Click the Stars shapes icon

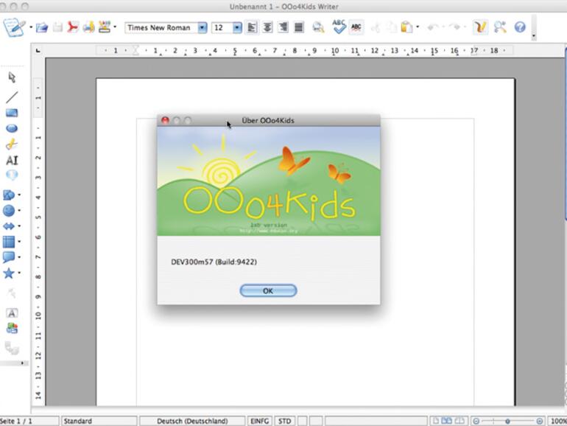click(9, 273)
